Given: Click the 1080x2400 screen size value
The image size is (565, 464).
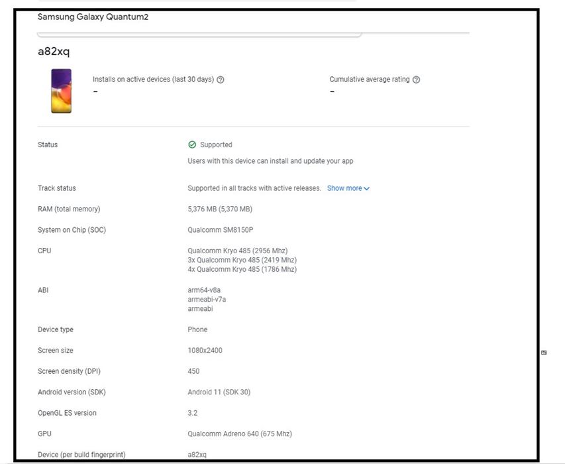Looking at the screenshot, I should (205, 351).
